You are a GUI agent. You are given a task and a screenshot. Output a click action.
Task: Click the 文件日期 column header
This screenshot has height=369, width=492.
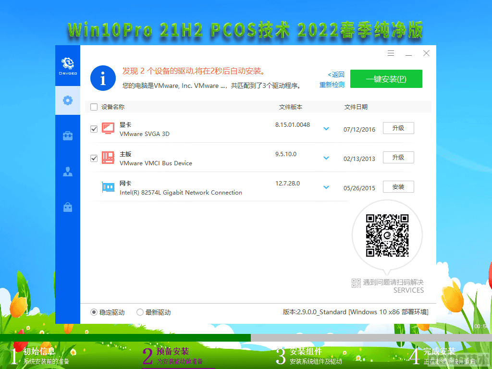click(x=356, y=107)
